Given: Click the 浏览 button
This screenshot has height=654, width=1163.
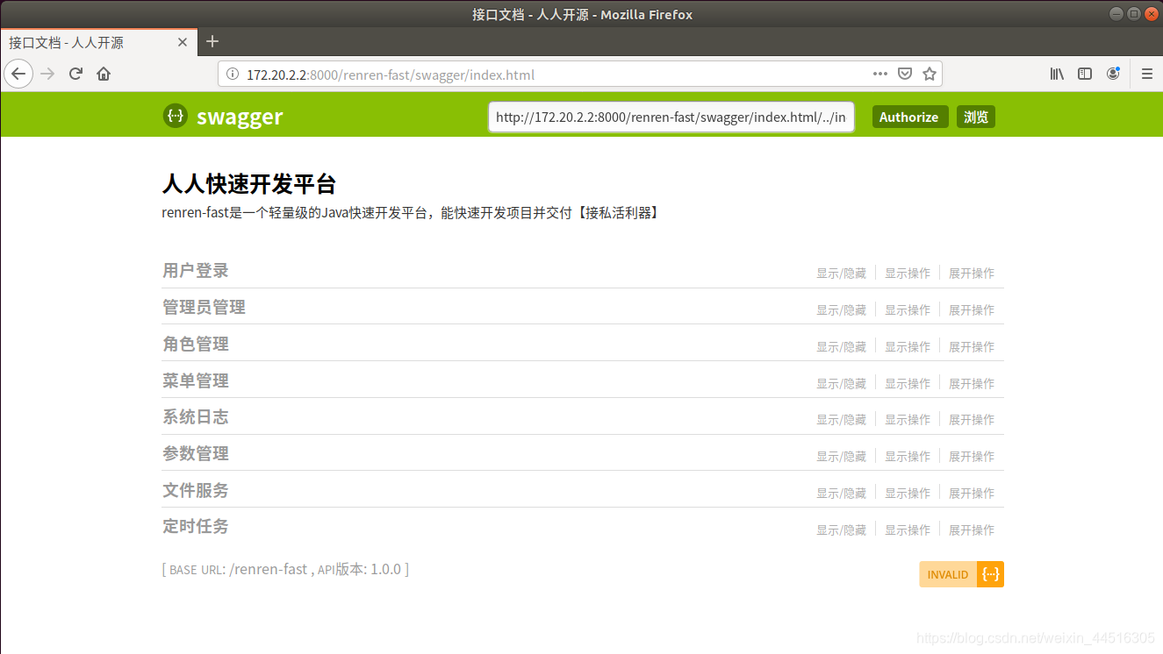Looking at the screenshot, I should pos(976,117).
